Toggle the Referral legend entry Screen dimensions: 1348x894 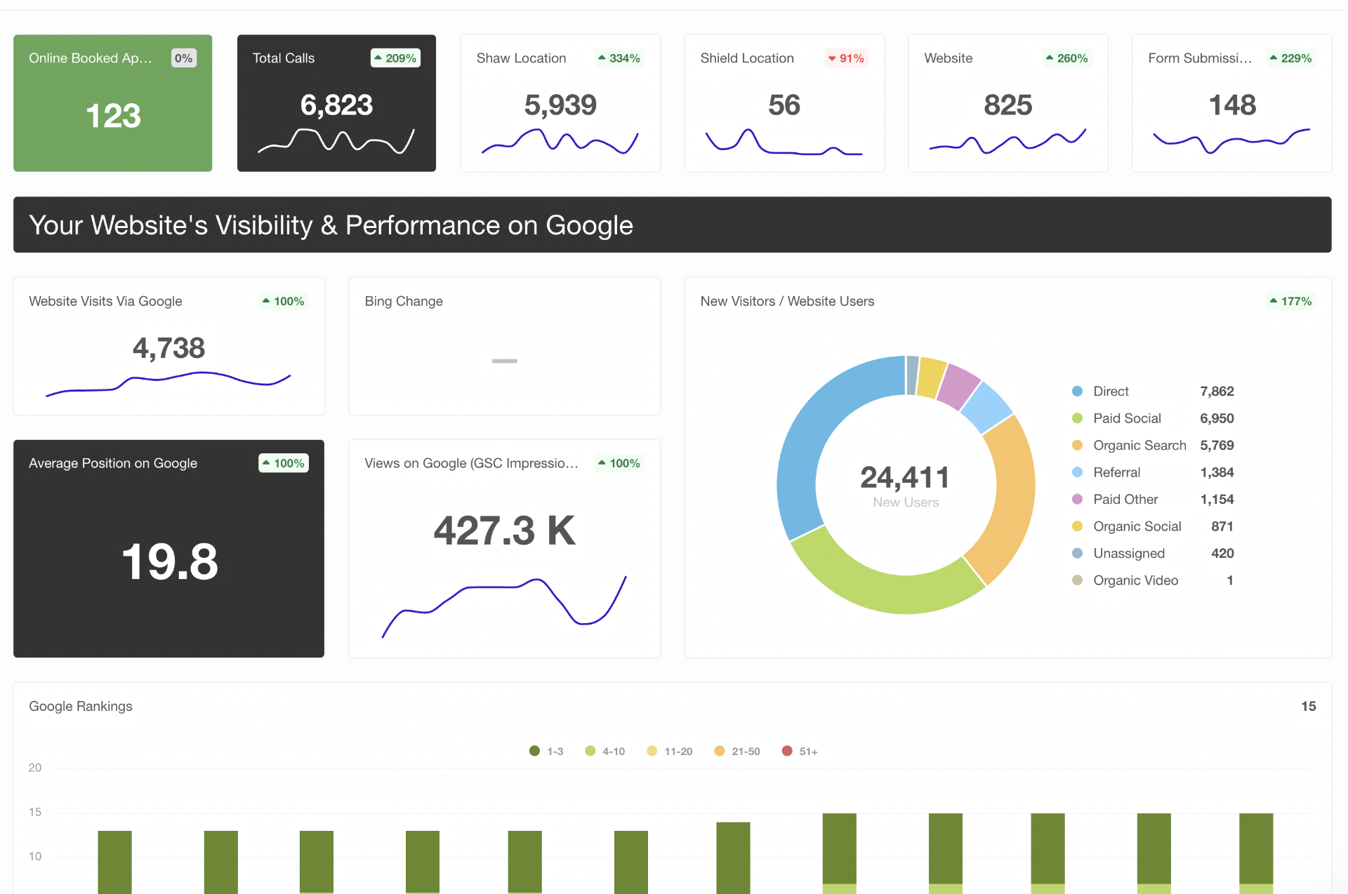click(x=1106, y=472)
